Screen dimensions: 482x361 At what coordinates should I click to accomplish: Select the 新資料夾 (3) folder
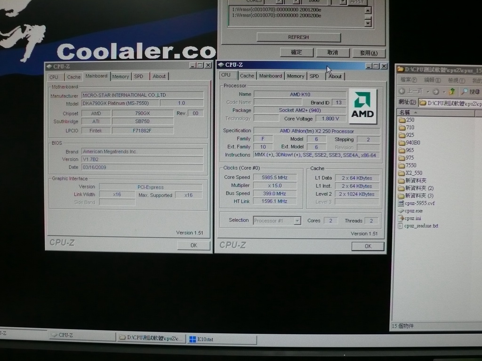point(416,196)
